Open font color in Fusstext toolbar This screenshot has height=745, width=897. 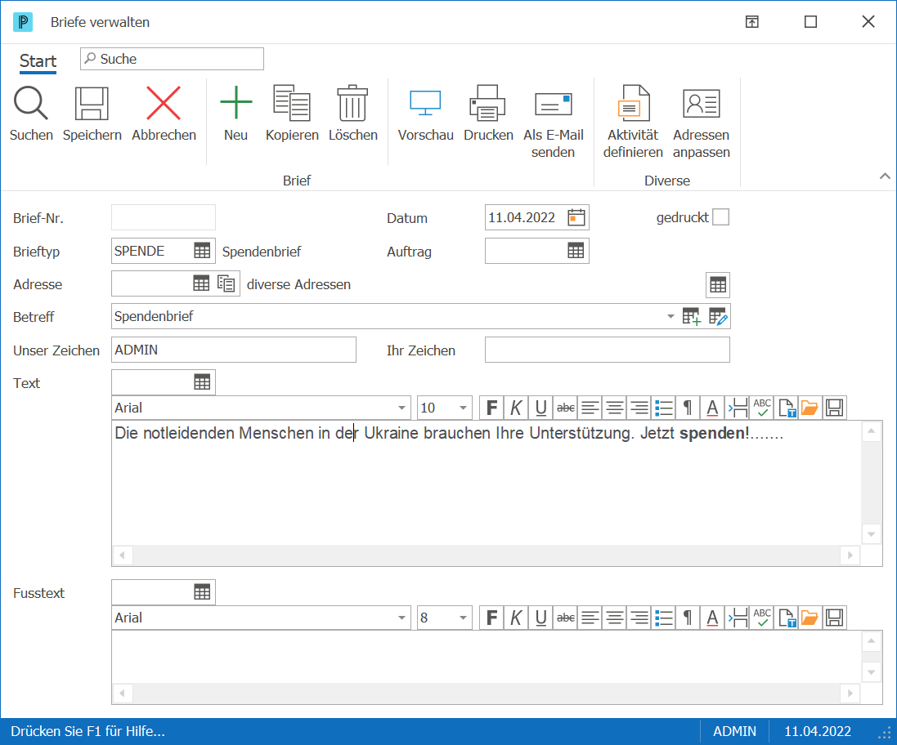pyautogui.click(x=712, y=618)
